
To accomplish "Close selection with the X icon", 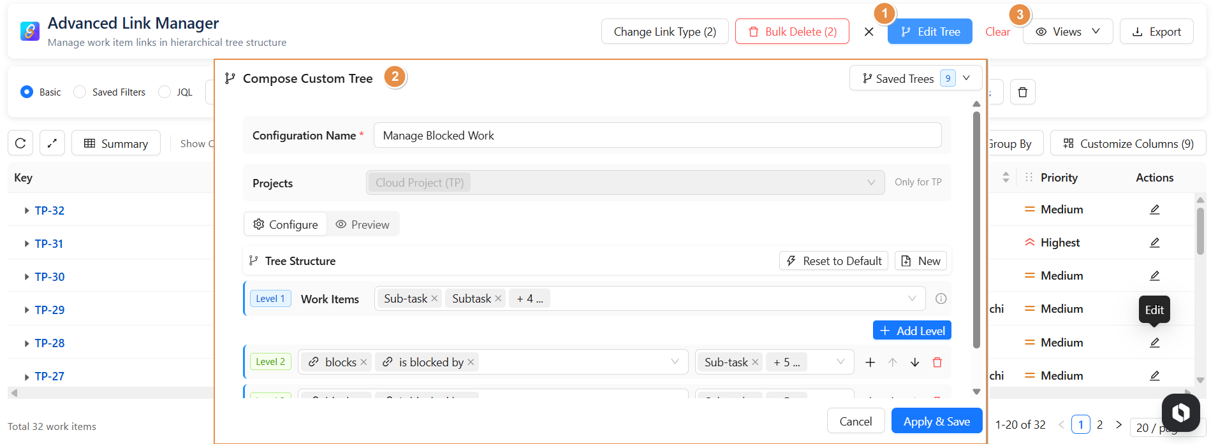I will pos(869,32).
